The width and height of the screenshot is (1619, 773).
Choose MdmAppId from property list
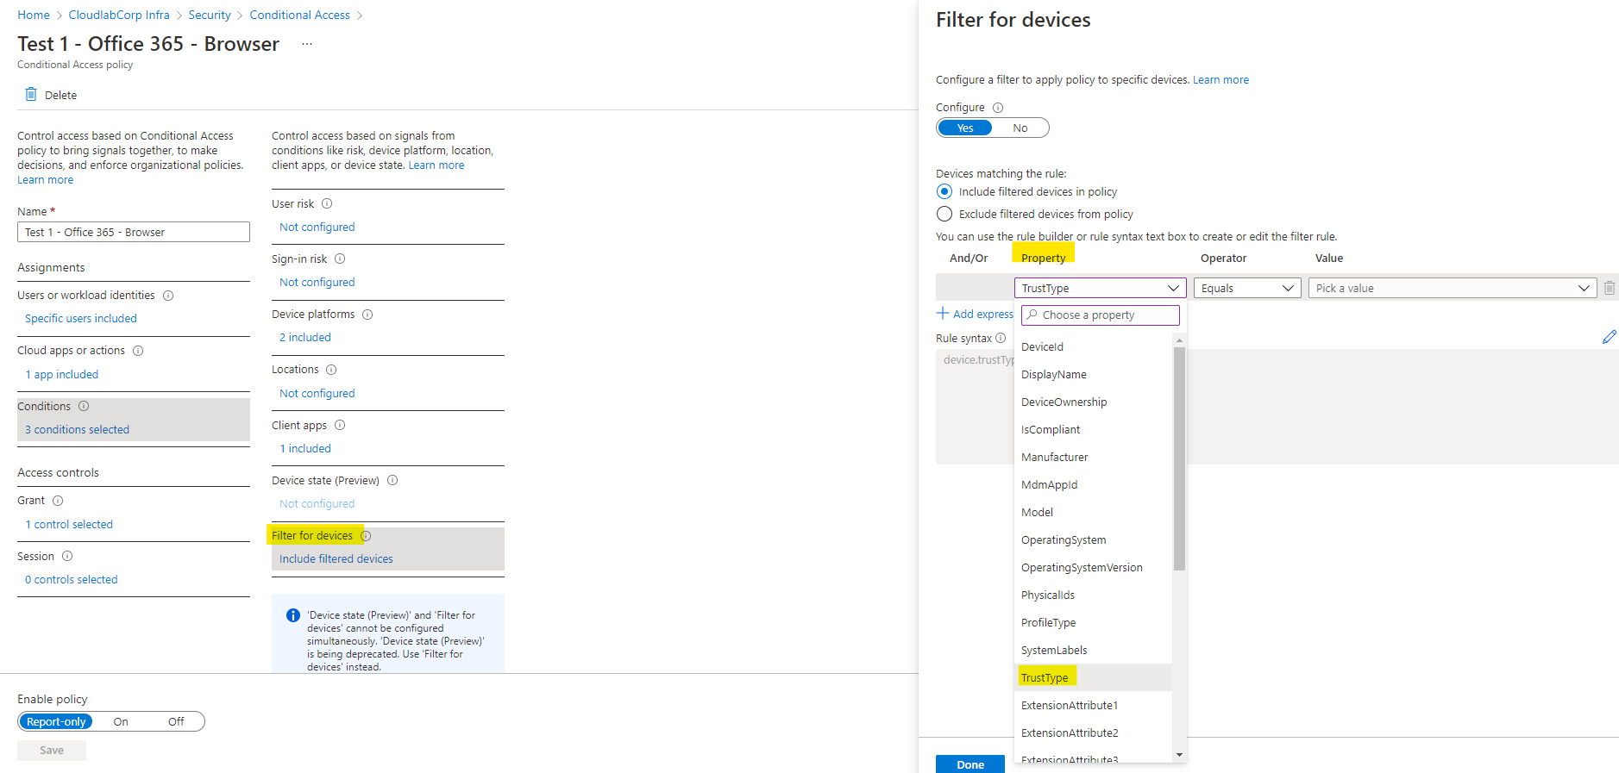[x=1093, y=484]
